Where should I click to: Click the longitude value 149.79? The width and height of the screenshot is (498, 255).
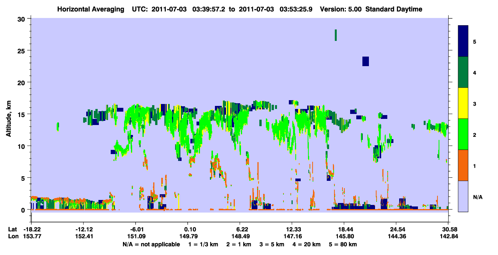point(188,236)
